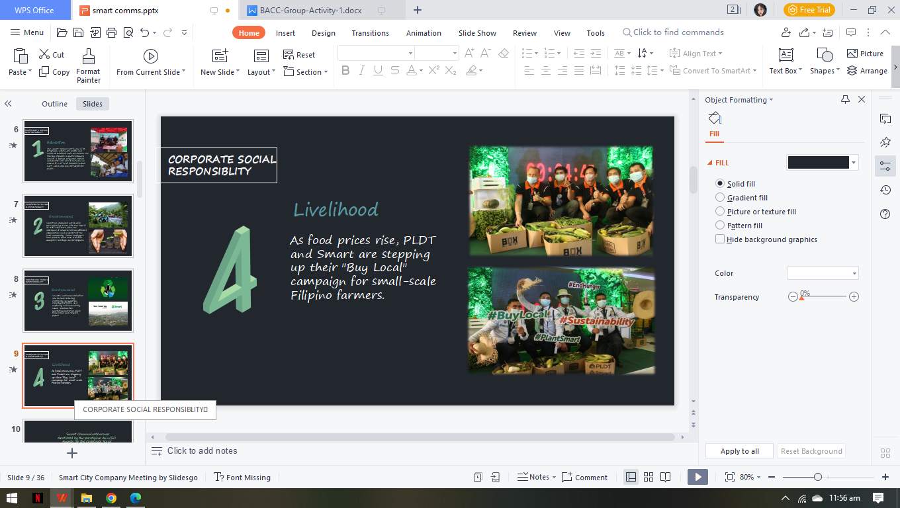Open the font size dropdown
This screenshot has height=508, width=900.
[455, 54]
